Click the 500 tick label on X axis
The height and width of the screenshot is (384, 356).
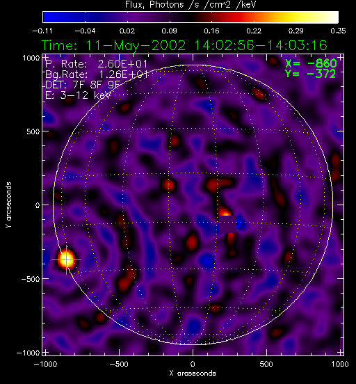266,364
